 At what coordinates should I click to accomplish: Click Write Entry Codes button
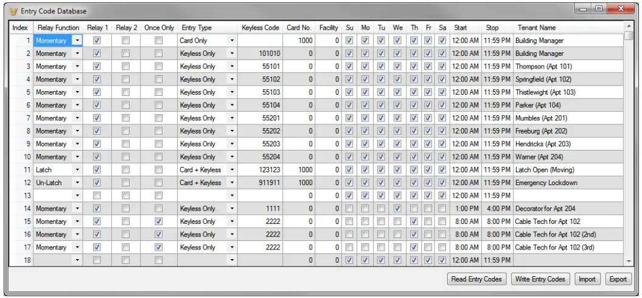pos(540,279)
